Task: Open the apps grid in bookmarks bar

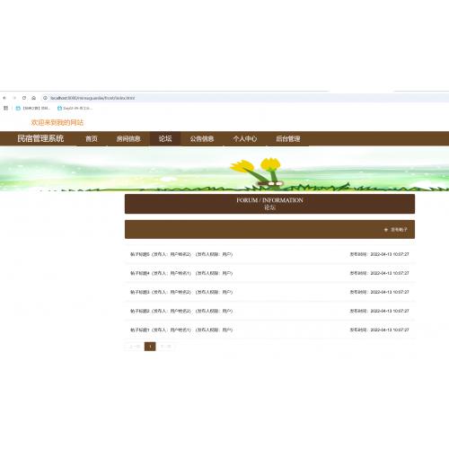Action: pos(5,108)
